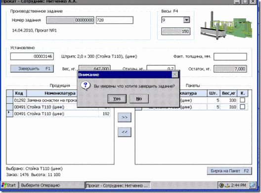
Task: Open the Windows Start flag button
Action: click(x=8, y=185)
